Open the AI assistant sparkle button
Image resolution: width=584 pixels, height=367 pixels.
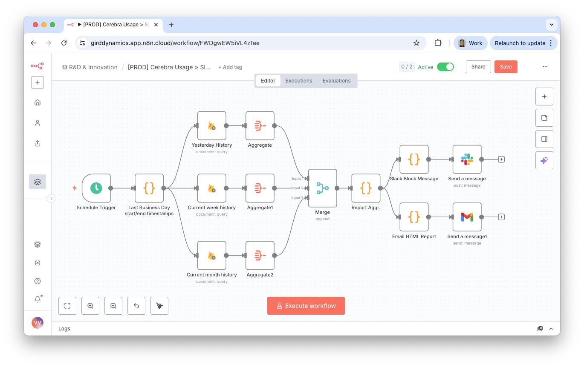[x=544, y=160]
